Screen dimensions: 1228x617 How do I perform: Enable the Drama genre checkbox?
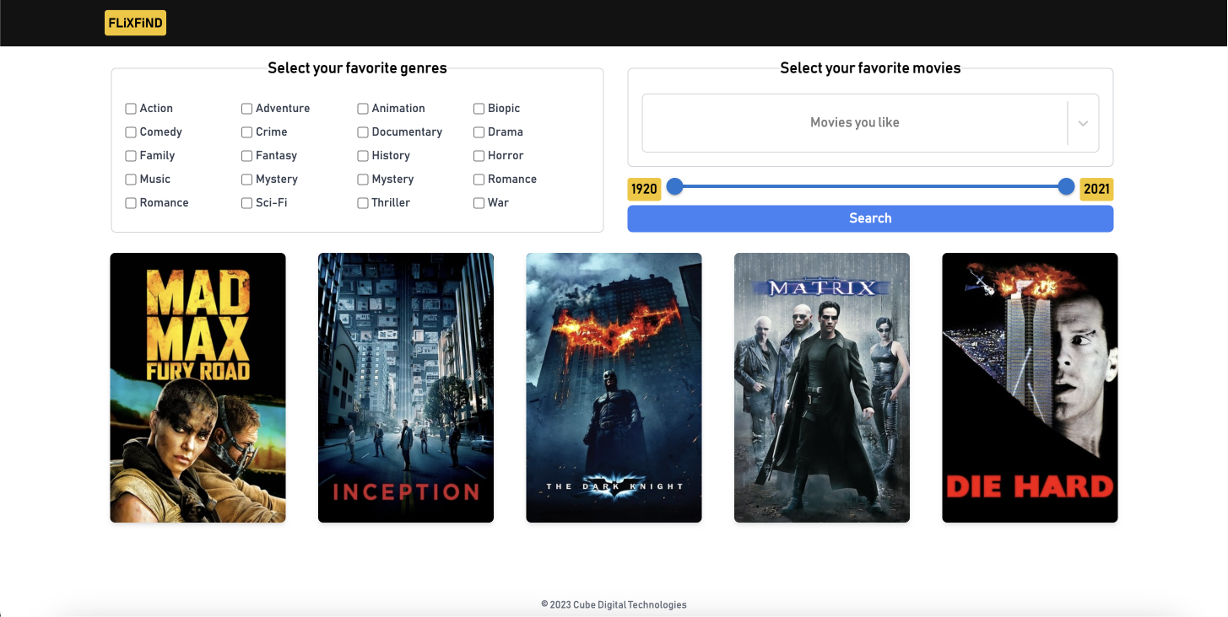(479, 132)
